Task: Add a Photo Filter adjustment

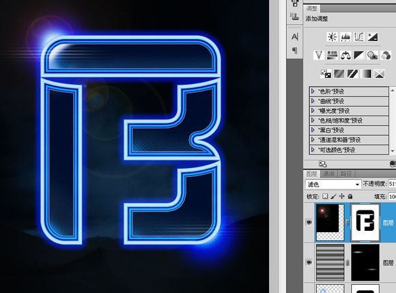Action: coord(373,55)
